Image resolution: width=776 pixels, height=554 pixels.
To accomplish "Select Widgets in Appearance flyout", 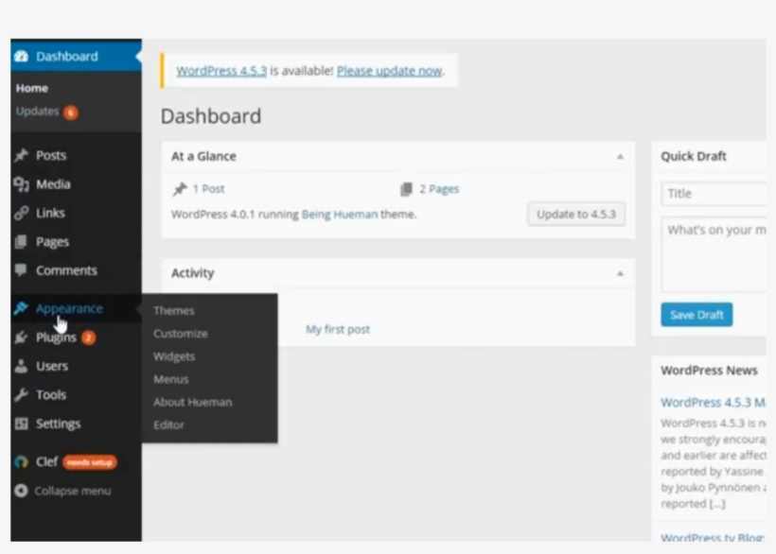I will tap(174, 356).
